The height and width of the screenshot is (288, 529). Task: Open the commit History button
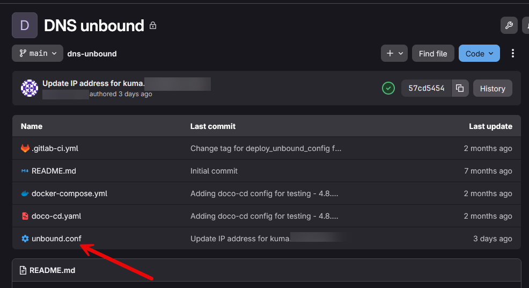pos(493,88)
